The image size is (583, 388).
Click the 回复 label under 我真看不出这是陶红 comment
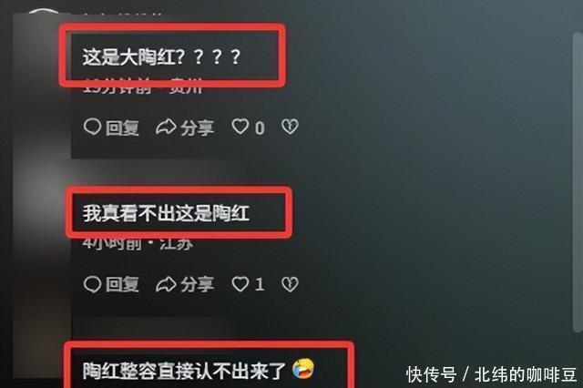click(122, 285)
